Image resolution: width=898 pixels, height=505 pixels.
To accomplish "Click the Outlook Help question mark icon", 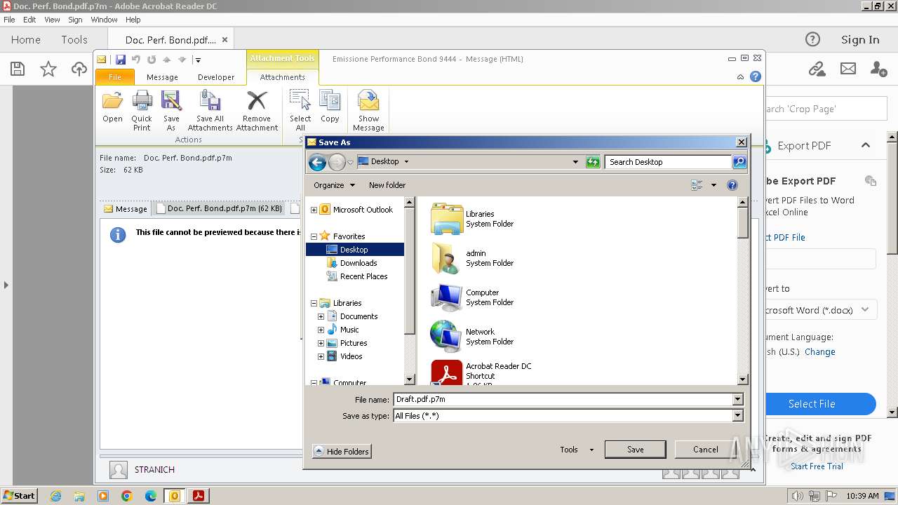I will [756, 76].
